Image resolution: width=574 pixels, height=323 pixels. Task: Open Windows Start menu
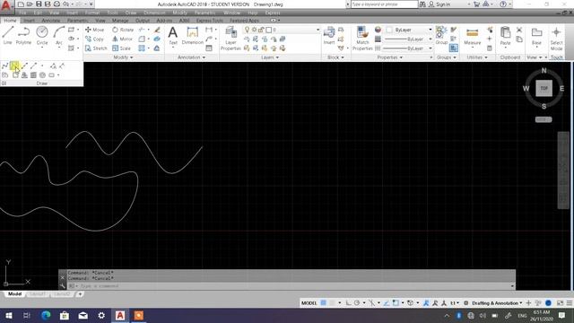pyautogui.click(x=8, y=315)
